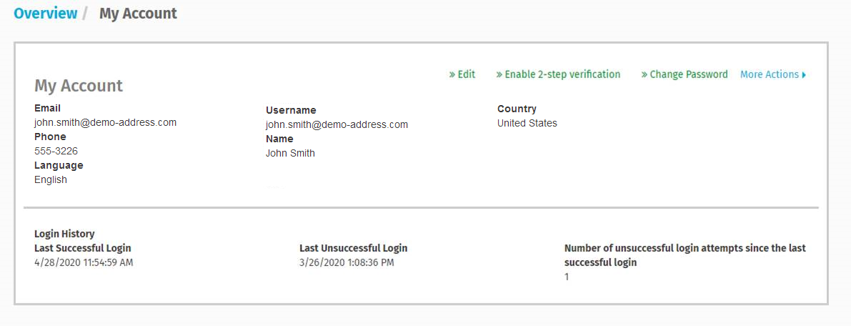Image resolution: width=851 pixels, height=326 pixels.
Task: Open the Change Password link
Action: click(689, 74)
